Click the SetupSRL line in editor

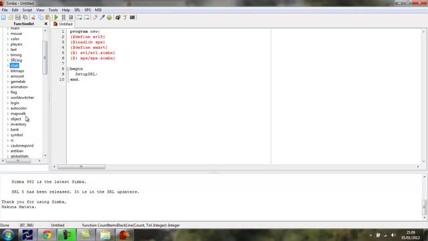click(x=86, y=74)
